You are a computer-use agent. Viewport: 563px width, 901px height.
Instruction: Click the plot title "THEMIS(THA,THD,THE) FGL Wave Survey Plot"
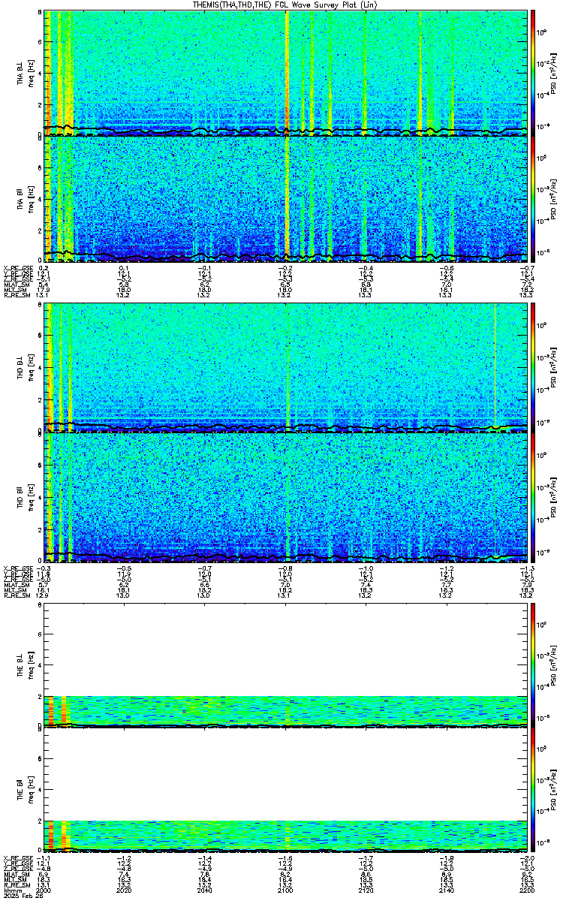tap(285, 5)
